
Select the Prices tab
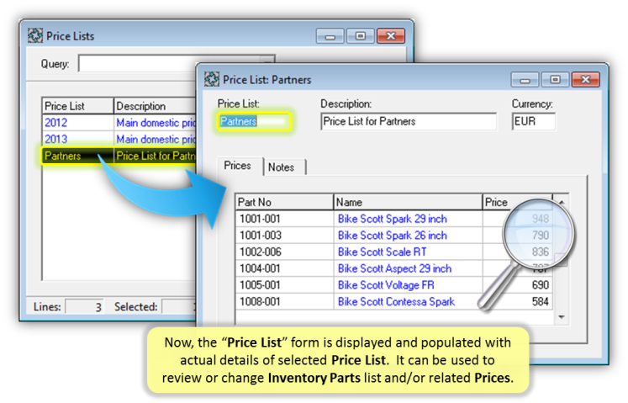coord(237,166)
